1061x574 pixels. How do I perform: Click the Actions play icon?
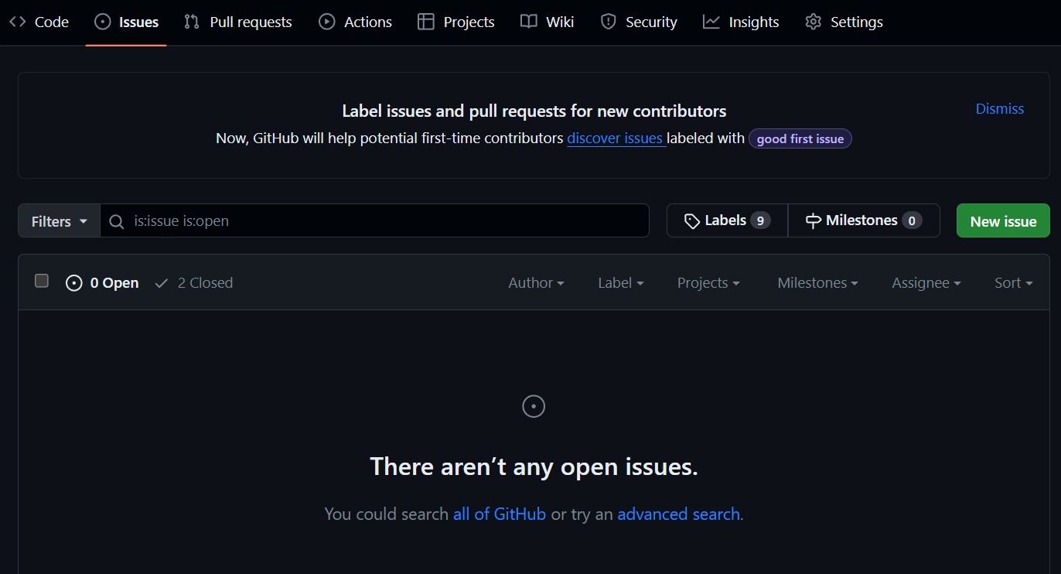(x=327, y=22)
